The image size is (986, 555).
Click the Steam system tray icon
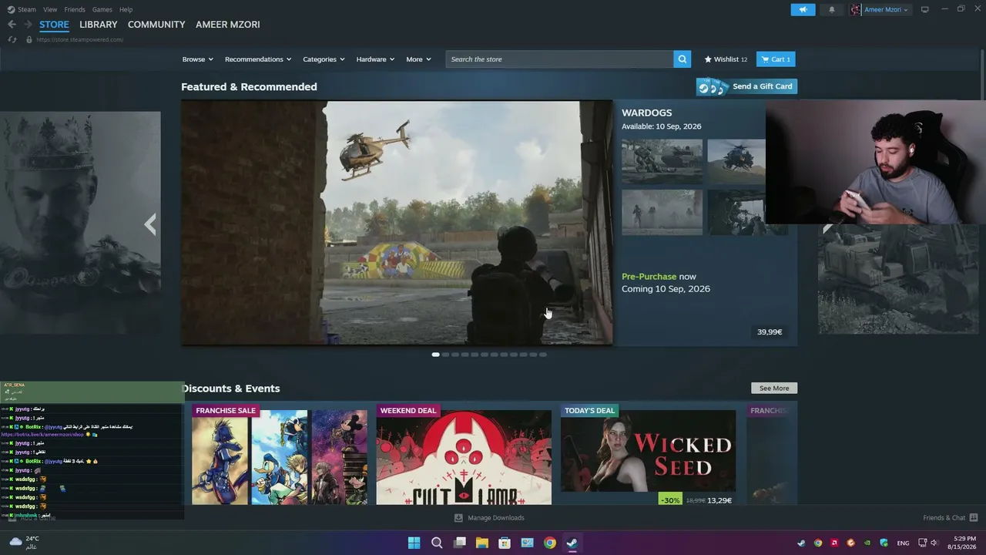tap(801, 543)
